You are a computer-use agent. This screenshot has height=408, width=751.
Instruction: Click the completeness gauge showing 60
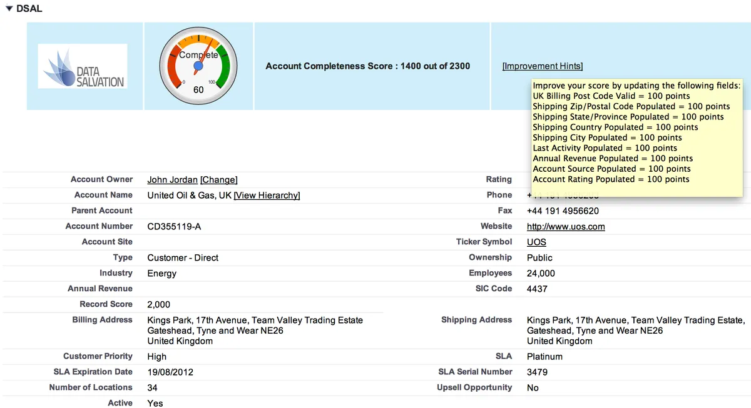[x=198, y=66]
